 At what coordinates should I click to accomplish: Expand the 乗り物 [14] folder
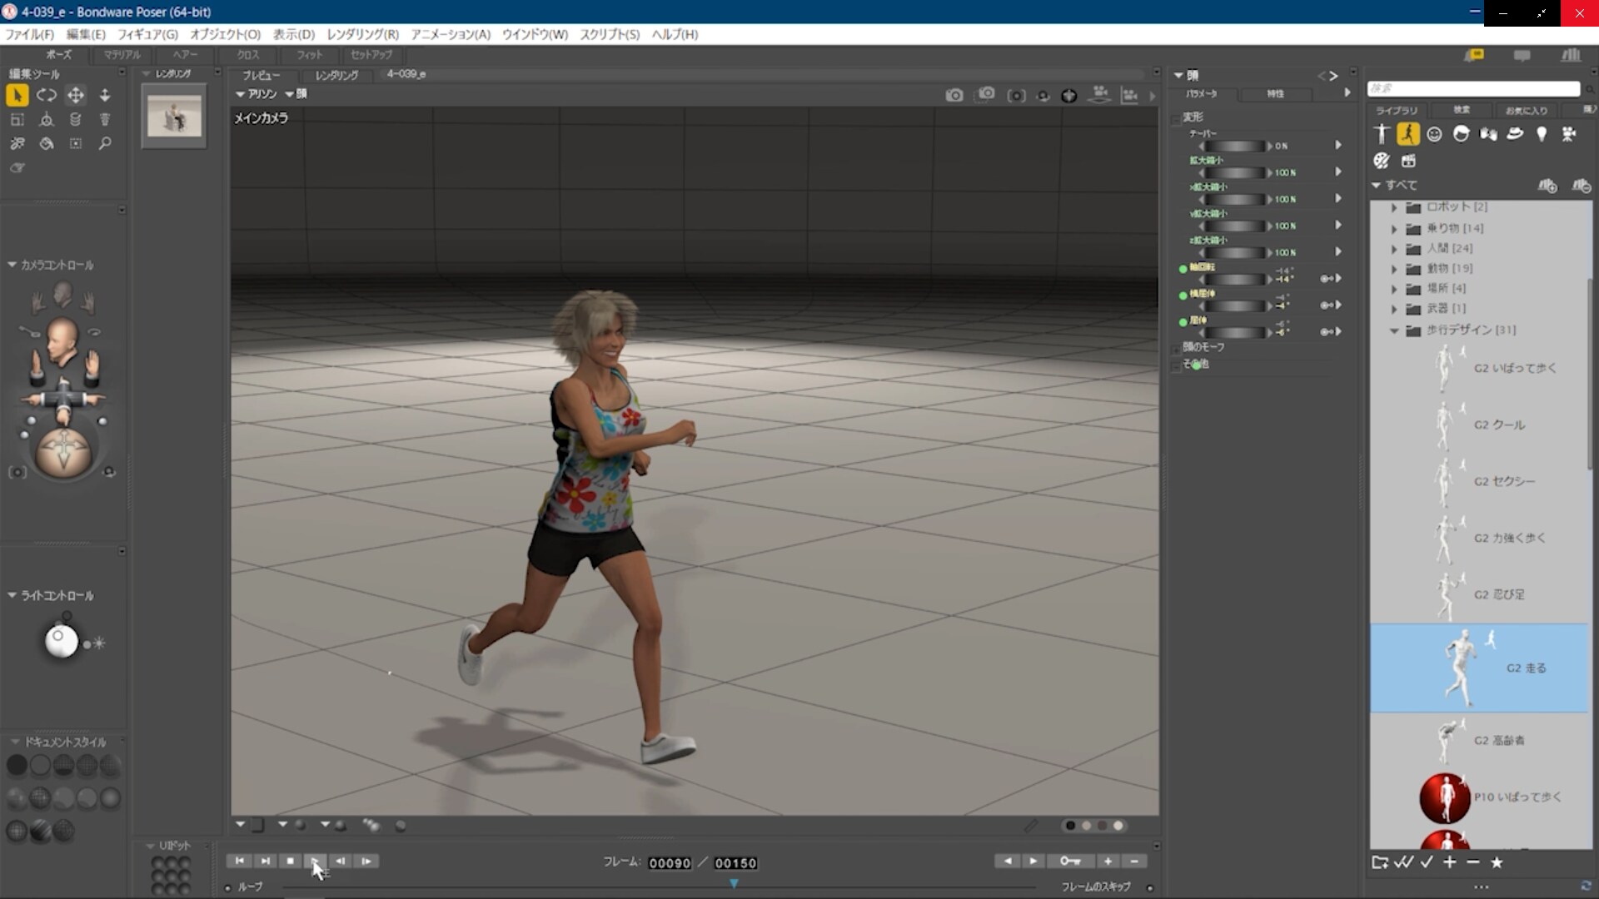(x=1394, y=228)
